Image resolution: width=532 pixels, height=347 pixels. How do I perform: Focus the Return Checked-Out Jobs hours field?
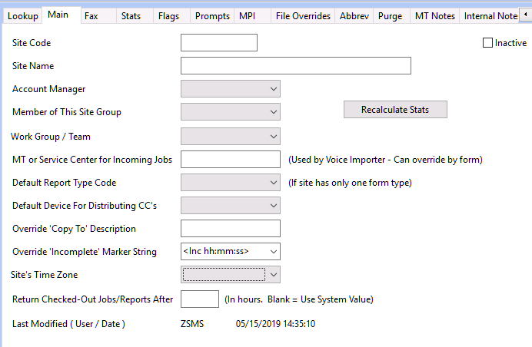pyautogui.click(x=200, y=299)
